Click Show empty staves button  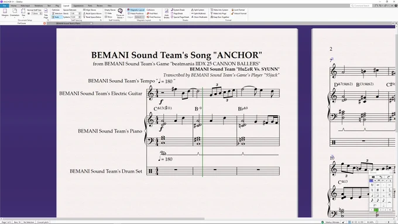click(x=108, y=17)
